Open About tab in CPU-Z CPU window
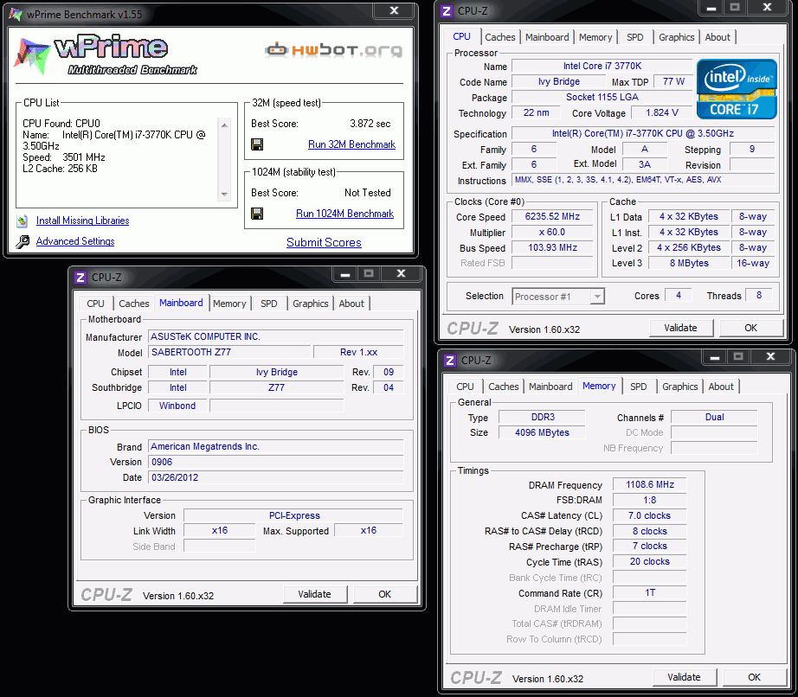 point(718,37)
